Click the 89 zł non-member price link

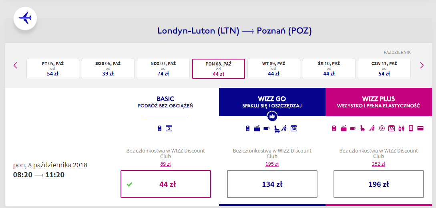[x=165, y=164]
